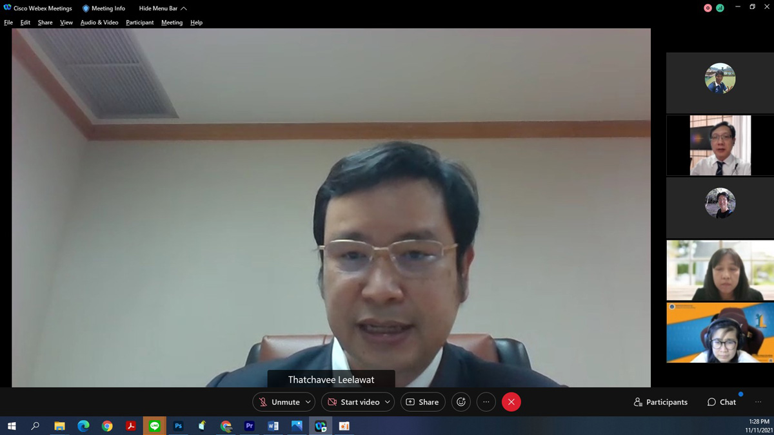Viewport: 774px width, 435px height.
Task: Open the Participant menu
Action: (x=139, y=23)
